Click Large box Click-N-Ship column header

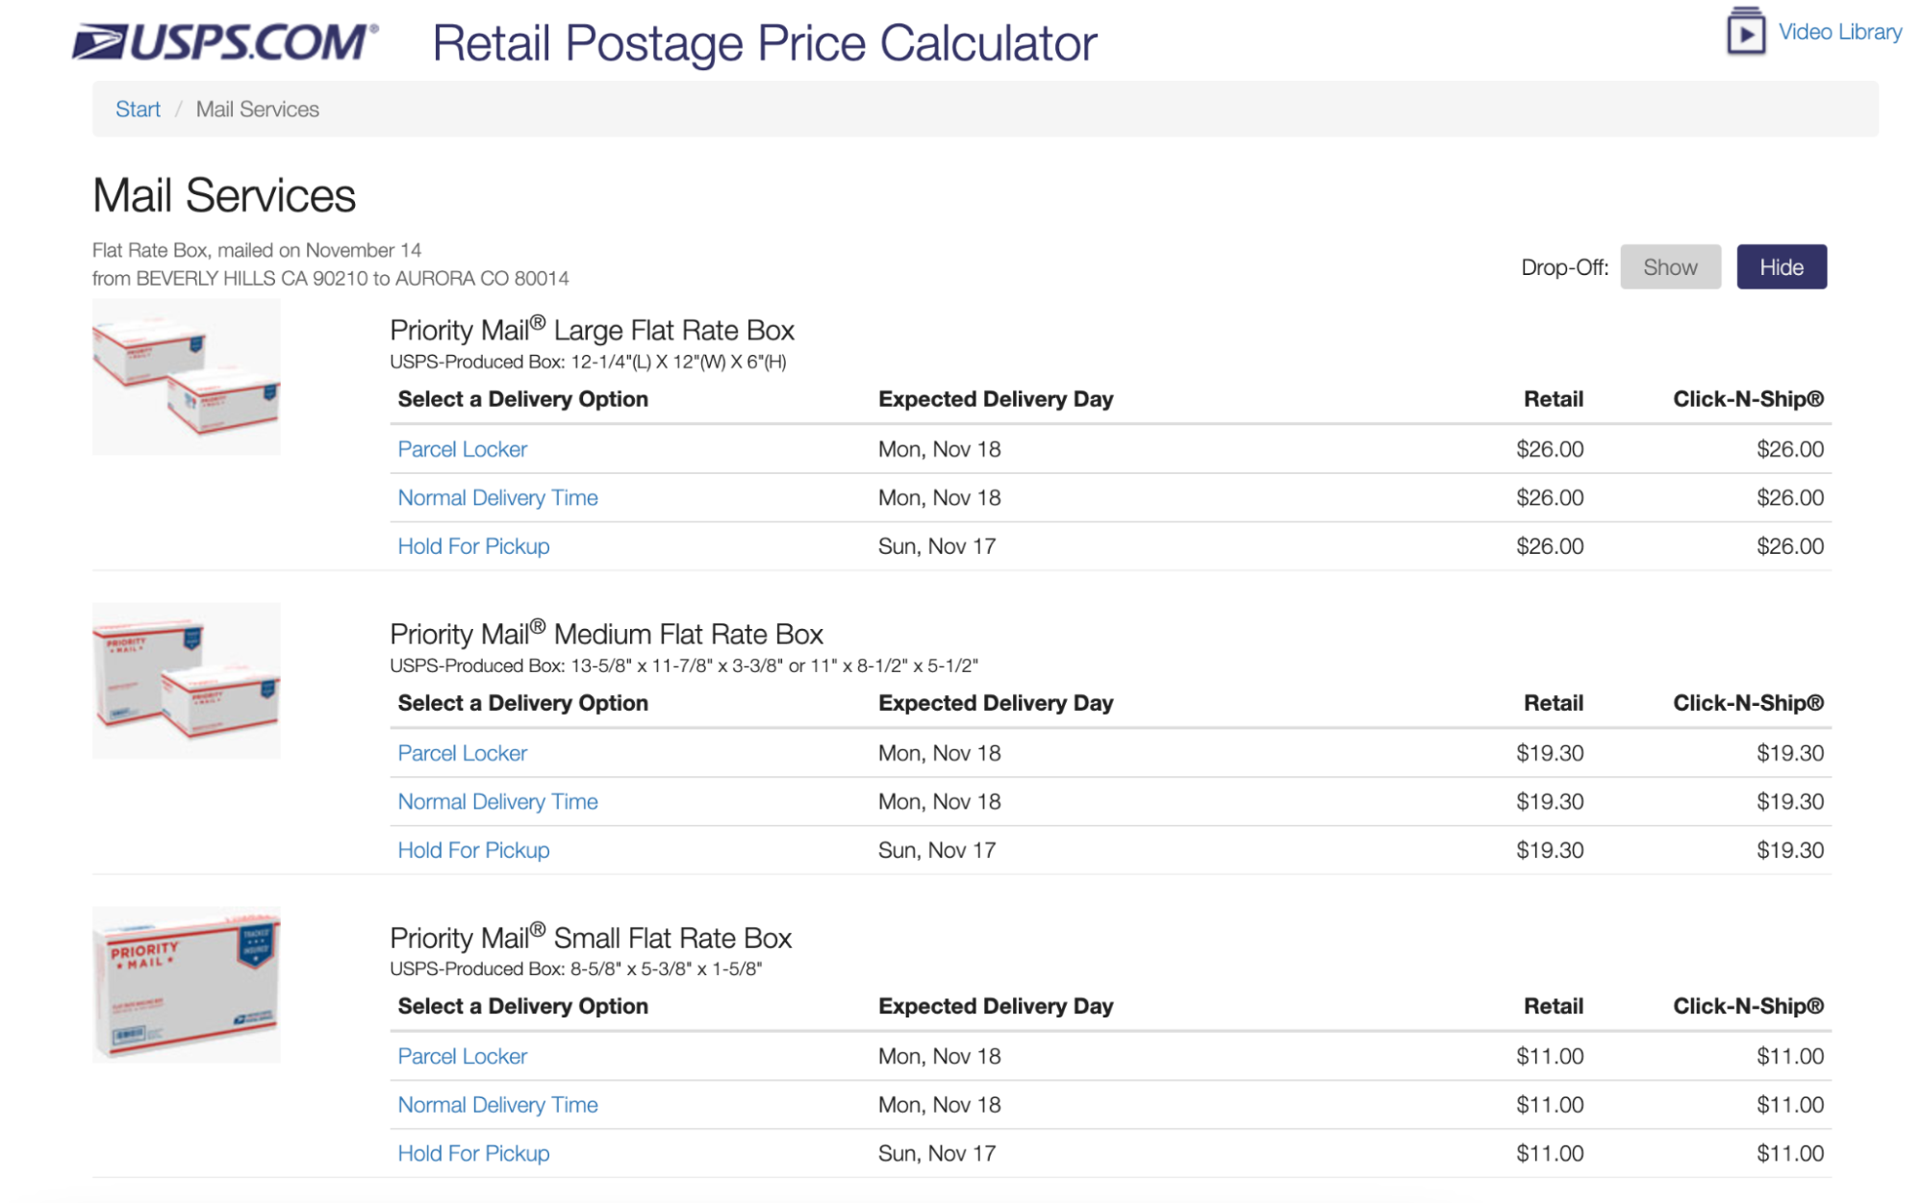(1748, 398)
